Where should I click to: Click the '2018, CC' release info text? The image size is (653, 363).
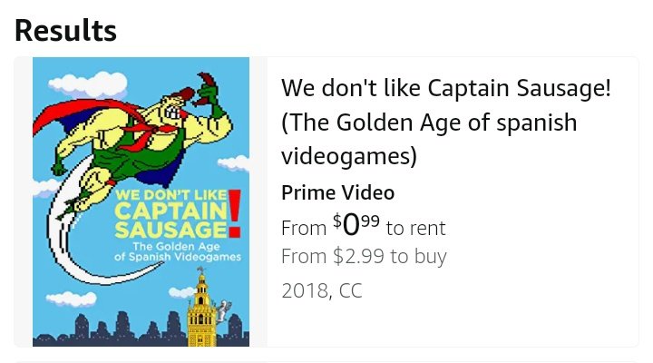point(321,290)
